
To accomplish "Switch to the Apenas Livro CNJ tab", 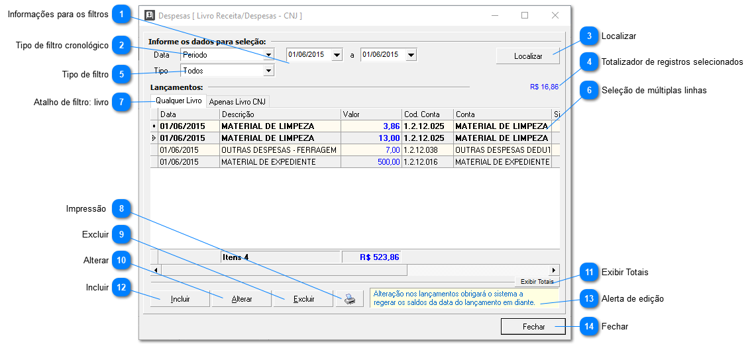I will (238, 102).
